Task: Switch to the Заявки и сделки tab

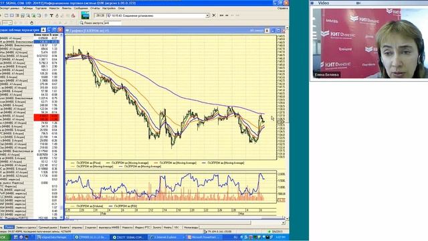Action: pyautogui.click(x=26, y=228)
